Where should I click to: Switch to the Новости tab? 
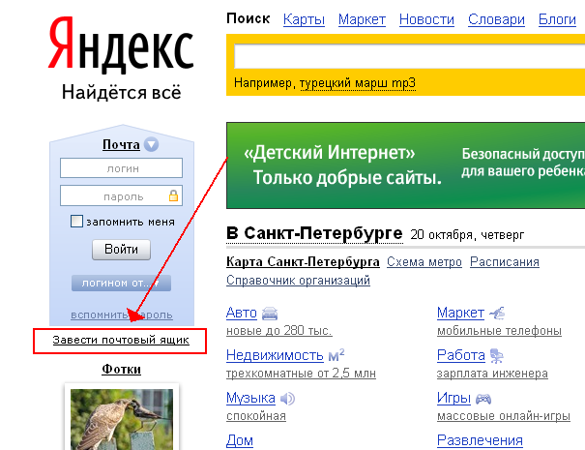point(426,19)
